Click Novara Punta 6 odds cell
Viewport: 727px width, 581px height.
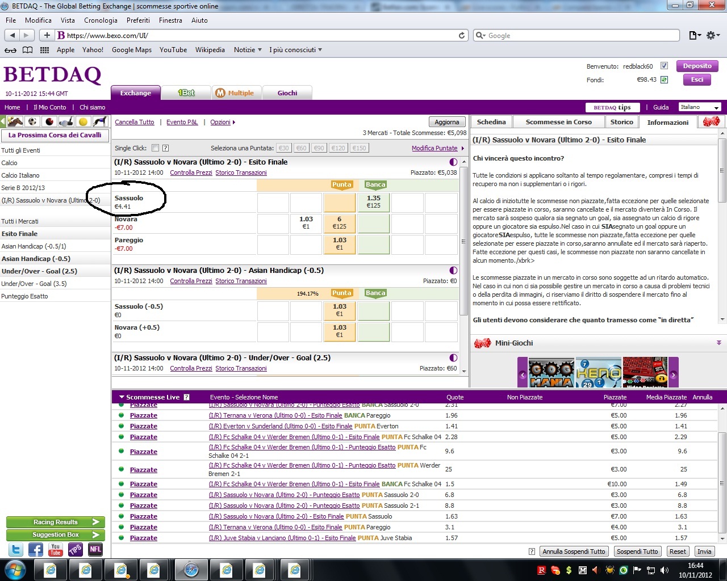[x=340, y=223]
